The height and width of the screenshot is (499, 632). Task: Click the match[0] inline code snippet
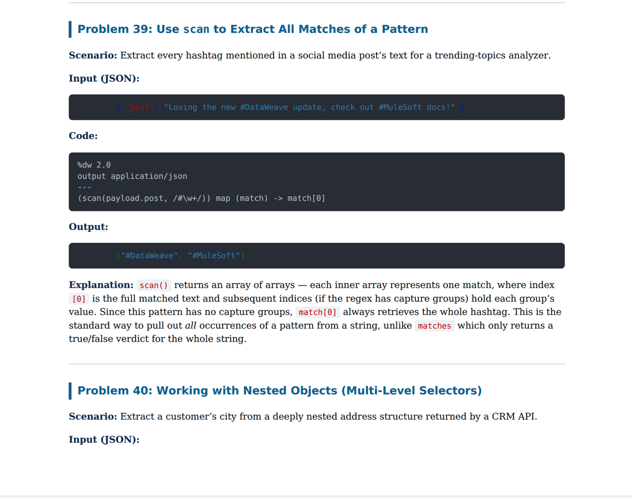pyautogui.click(x=318, y=312)
